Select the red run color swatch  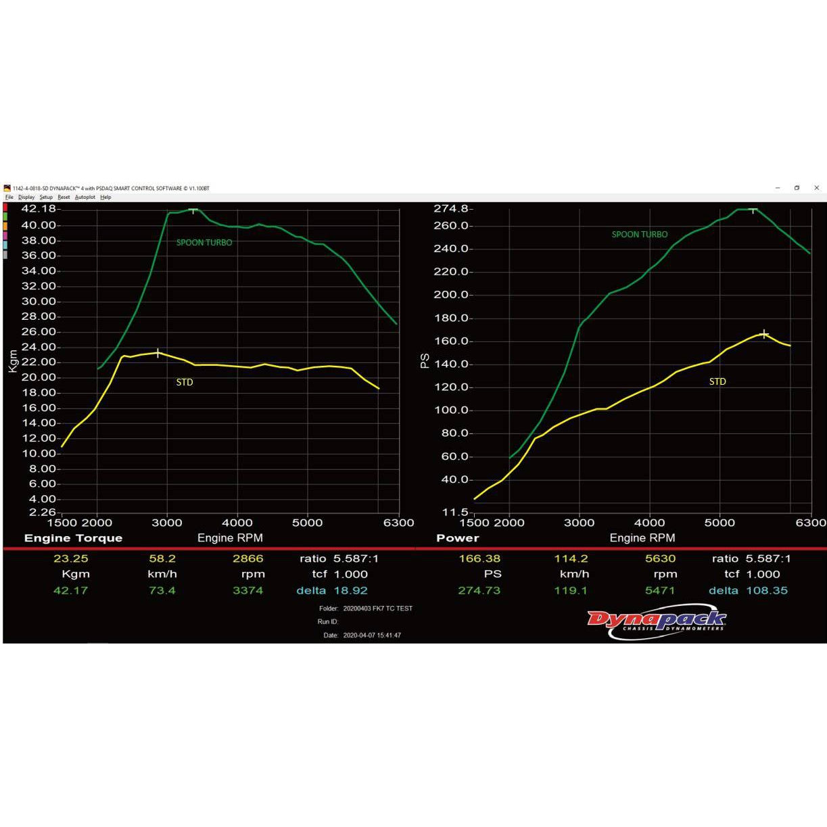5,208
